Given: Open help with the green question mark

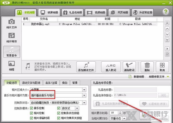Looking at the screenshot, I should [166, 12].
